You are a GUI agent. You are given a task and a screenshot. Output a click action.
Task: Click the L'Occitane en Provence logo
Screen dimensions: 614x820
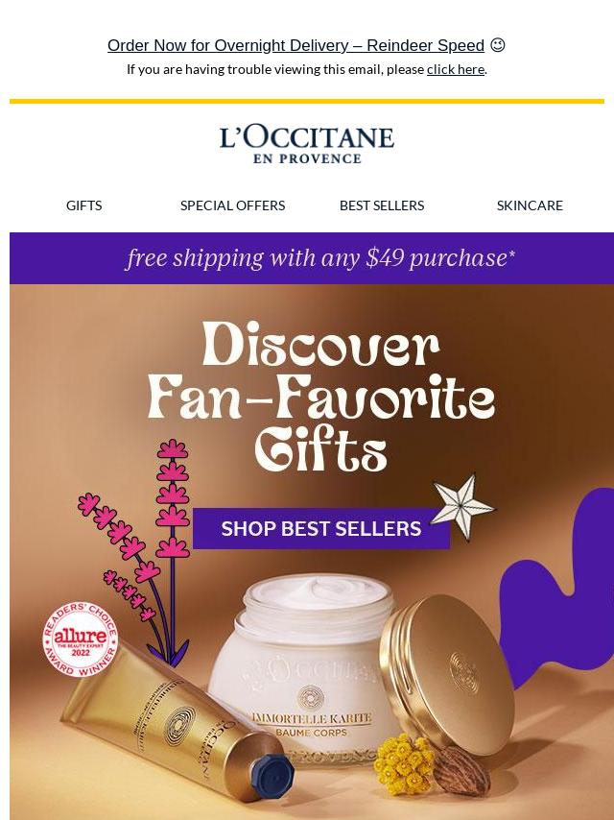(x=307, y=144)
